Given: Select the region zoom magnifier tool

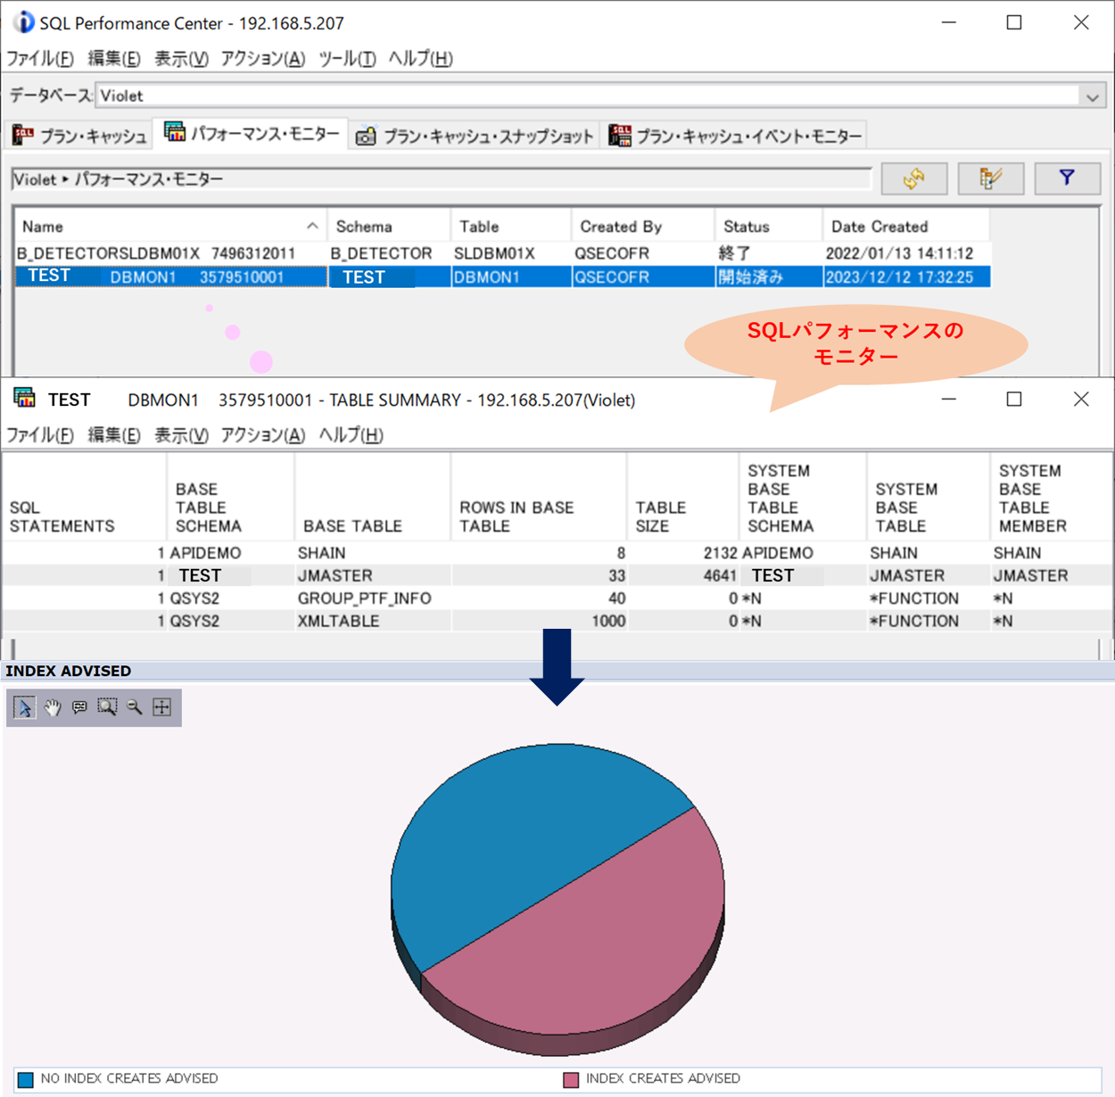Looking at the screenshot, I should click(107, 707).
